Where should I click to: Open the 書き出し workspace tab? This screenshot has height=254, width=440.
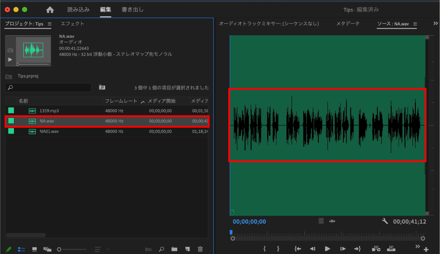[x=132, y=9]
